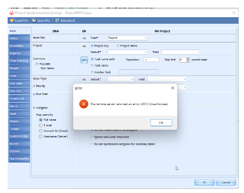Viewport: 244px width, 193px height.
Task: Click the Skip first number field
Action: [183, 60]
